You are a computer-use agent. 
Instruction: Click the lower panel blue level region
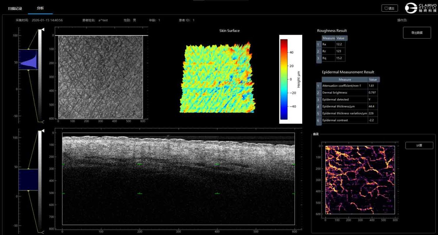coord(28,179)
